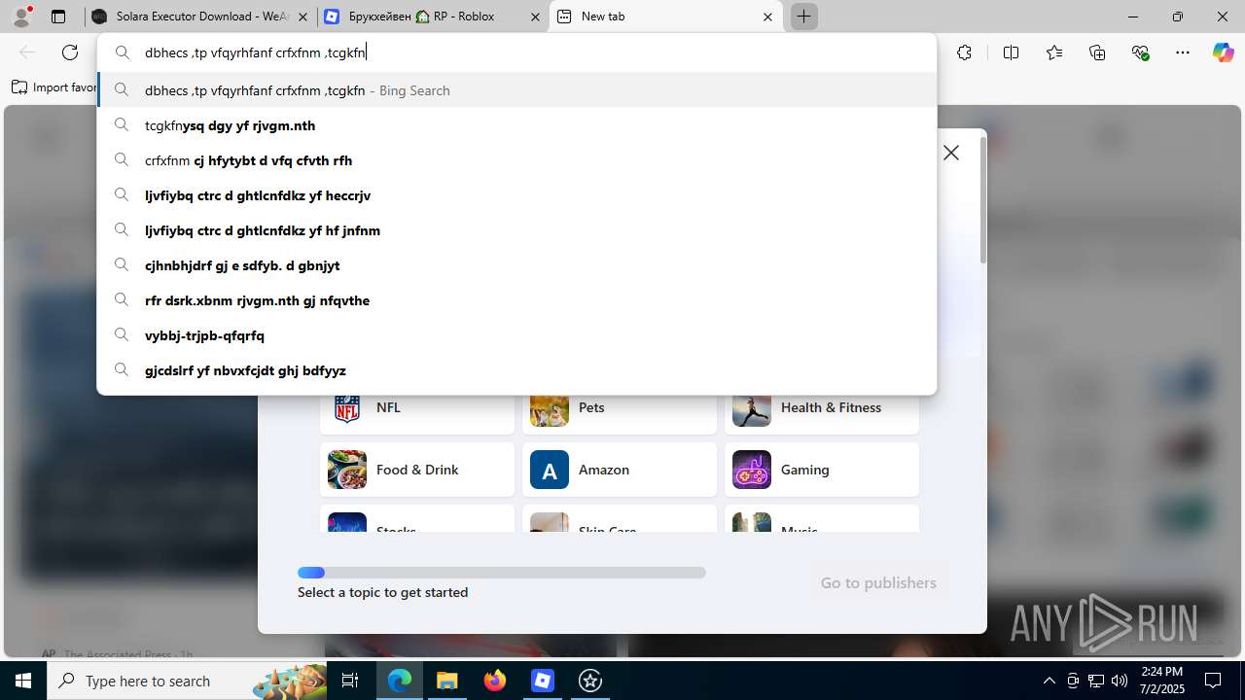Select suggestion 'rfr dsrk.xbnm rjvgm.nth gj nfqvthe'
Viewport: 1245px width, 700px height.
[516, 300]
